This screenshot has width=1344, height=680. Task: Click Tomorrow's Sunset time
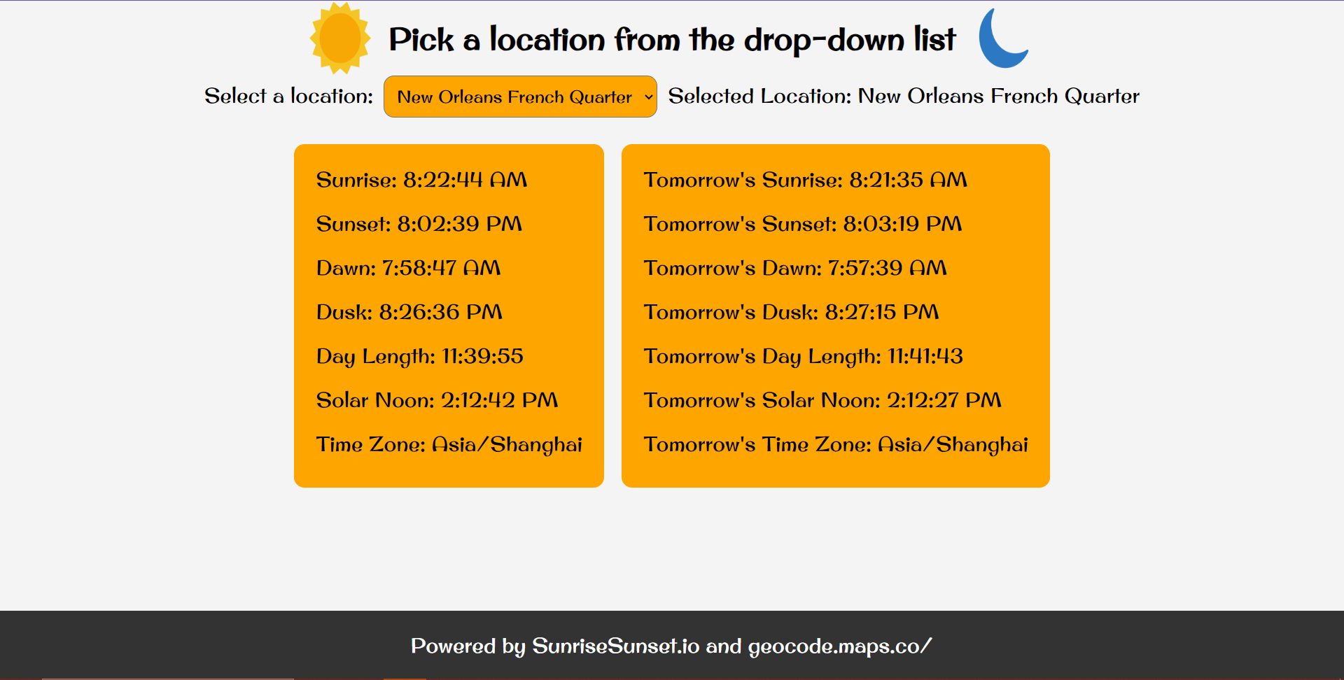click(x=803, y=224)
